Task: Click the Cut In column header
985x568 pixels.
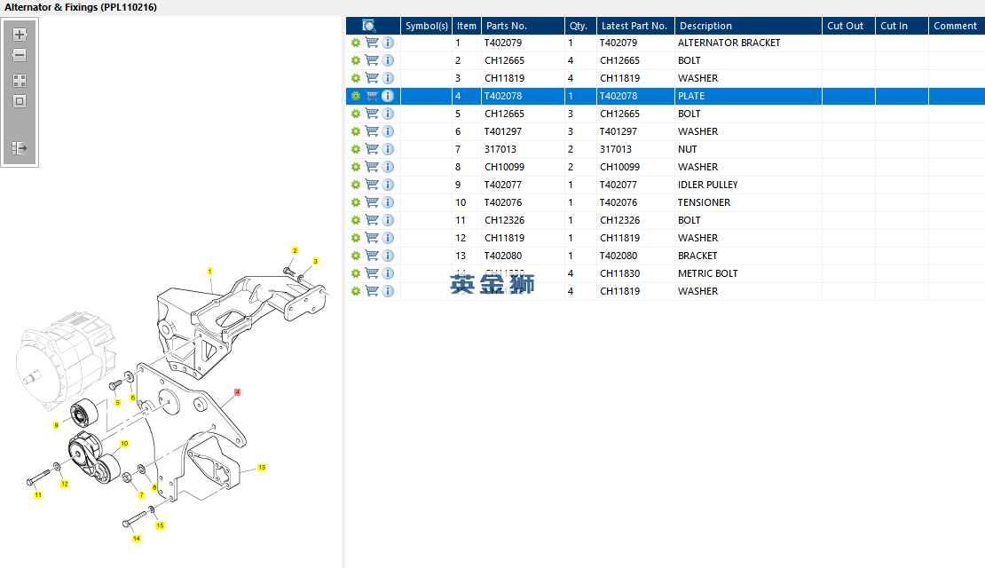Action: (x=902, y=26)
